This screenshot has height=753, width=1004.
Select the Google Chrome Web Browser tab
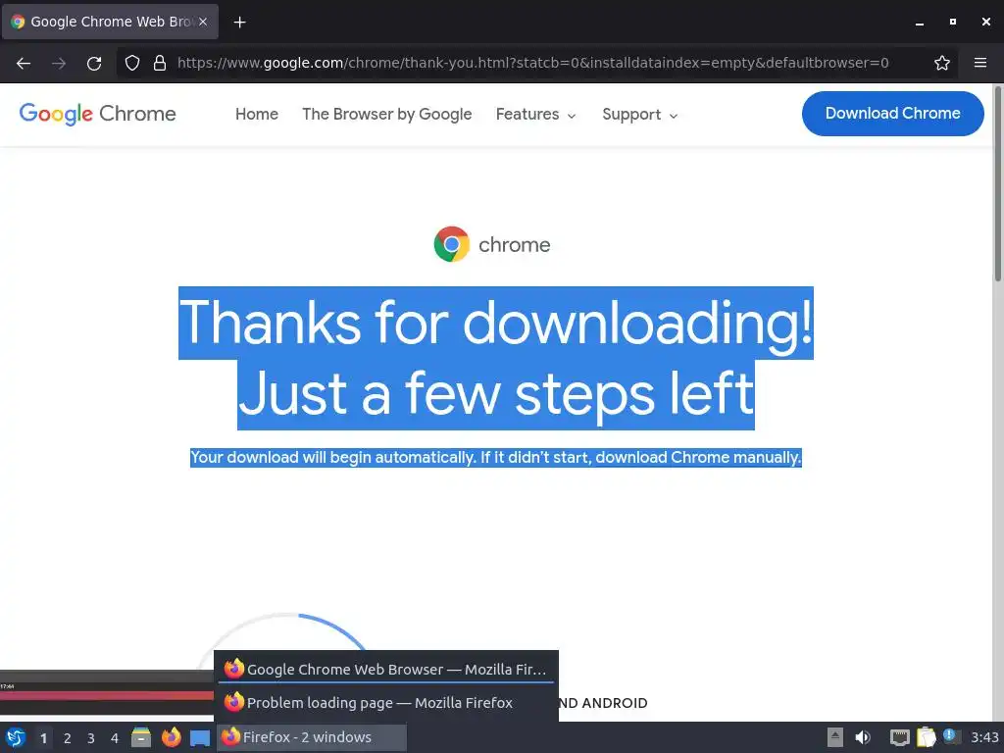pyautogui.click(x=110, y=22)
